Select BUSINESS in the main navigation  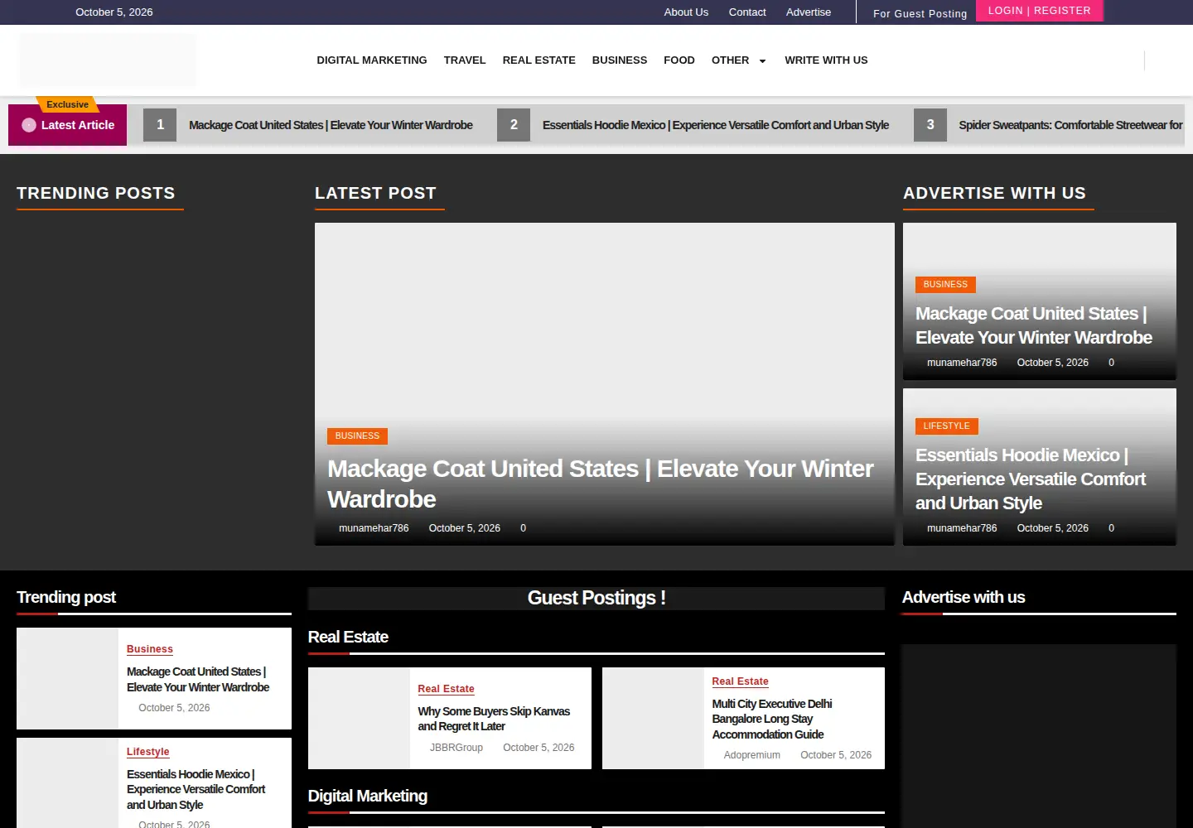pyautogui.click(x=620, y=60)
